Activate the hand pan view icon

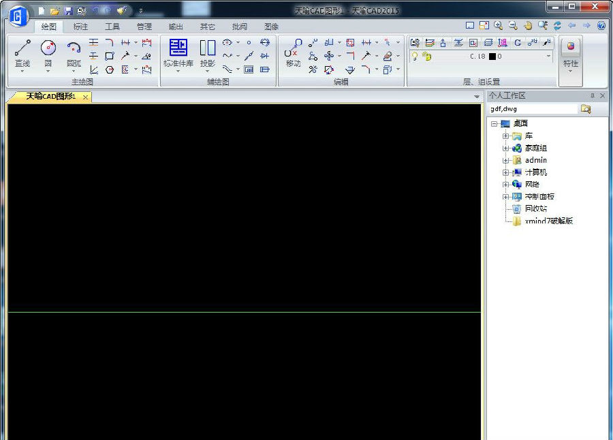point(528,25)
